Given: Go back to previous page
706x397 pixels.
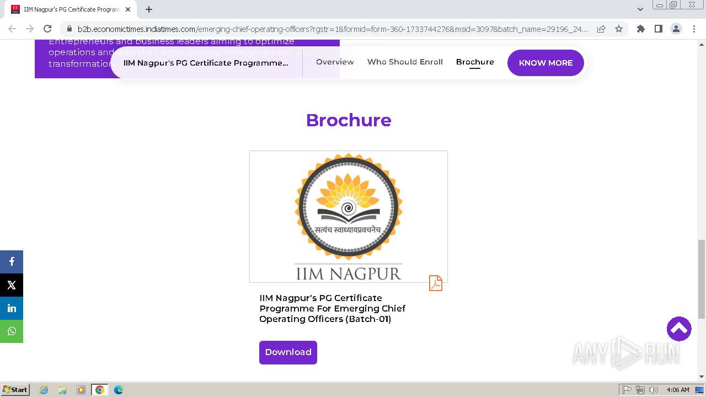Looking at the screenshot, I should 12,29.
